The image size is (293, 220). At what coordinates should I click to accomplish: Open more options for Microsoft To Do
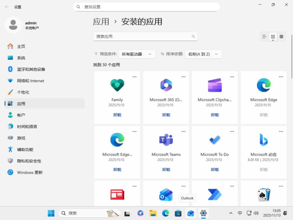click(x=232, y=131)
